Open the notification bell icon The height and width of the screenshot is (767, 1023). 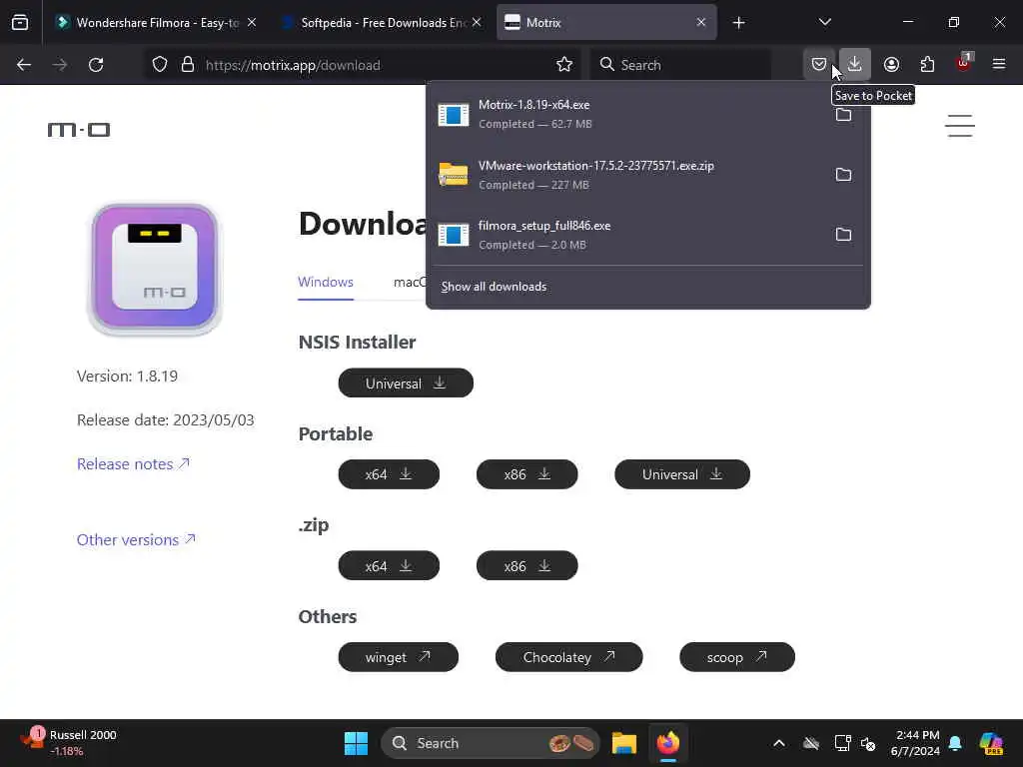(955, 743)
